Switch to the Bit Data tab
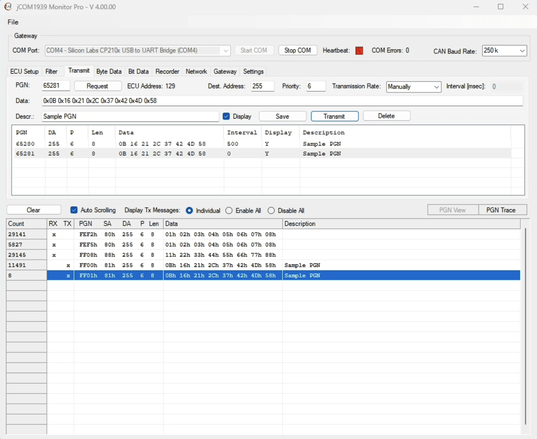Image resolution: width=537 pixels, height=439 pixels. 138,71
